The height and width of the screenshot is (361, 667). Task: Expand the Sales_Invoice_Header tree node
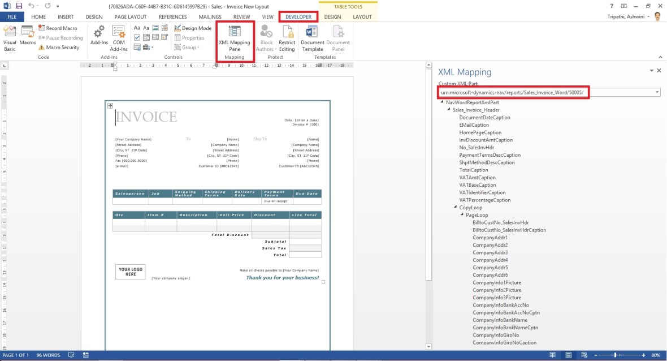448,110
